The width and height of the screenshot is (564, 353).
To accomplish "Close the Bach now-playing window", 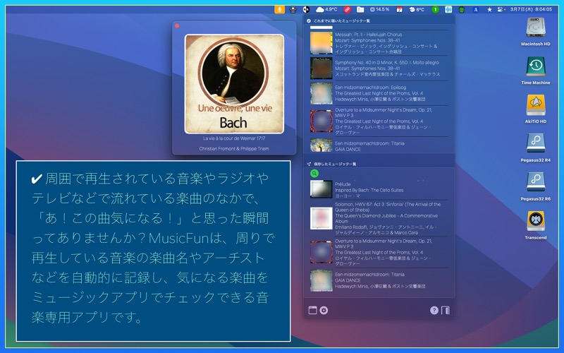I will (x=177, y=26).
